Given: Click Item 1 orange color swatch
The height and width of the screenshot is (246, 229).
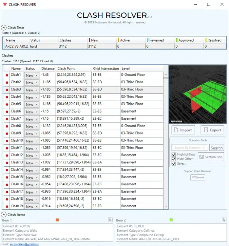Looking at the screenshot, I should pos(57,220).
